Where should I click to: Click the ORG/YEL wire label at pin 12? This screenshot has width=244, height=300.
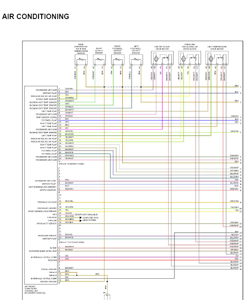point(69,201)
